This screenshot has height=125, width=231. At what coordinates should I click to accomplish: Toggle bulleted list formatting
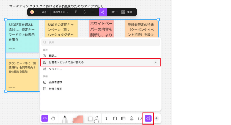point(93,12)
